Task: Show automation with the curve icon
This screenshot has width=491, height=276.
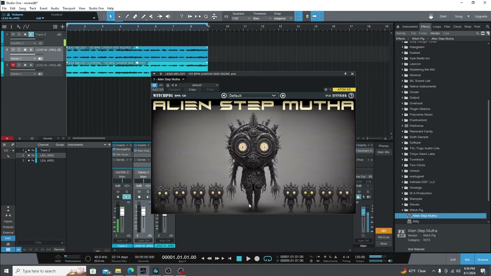Action: click(x=26, y=26)
